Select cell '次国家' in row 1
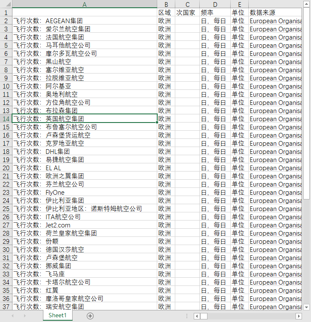 coord(187,12)
